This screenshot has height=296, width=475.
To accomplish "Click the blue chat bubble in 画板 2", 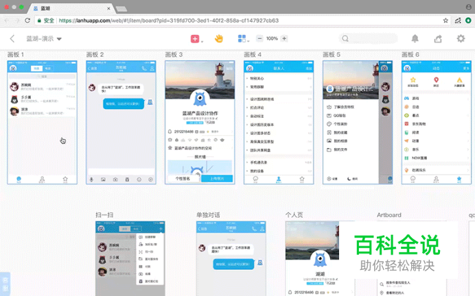I will 124,103.
